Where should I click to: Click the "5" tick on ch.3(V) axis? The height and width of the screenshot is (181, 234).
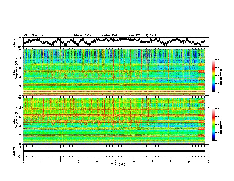[20, 147]
